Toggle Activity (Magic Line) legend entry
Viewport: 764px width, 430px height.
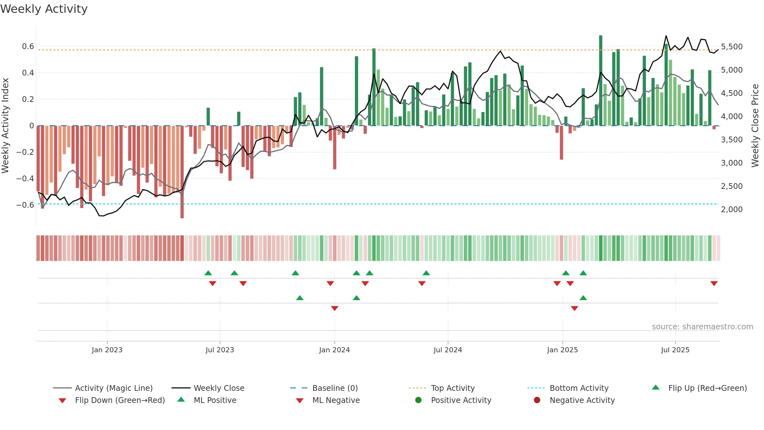(103, 388)
